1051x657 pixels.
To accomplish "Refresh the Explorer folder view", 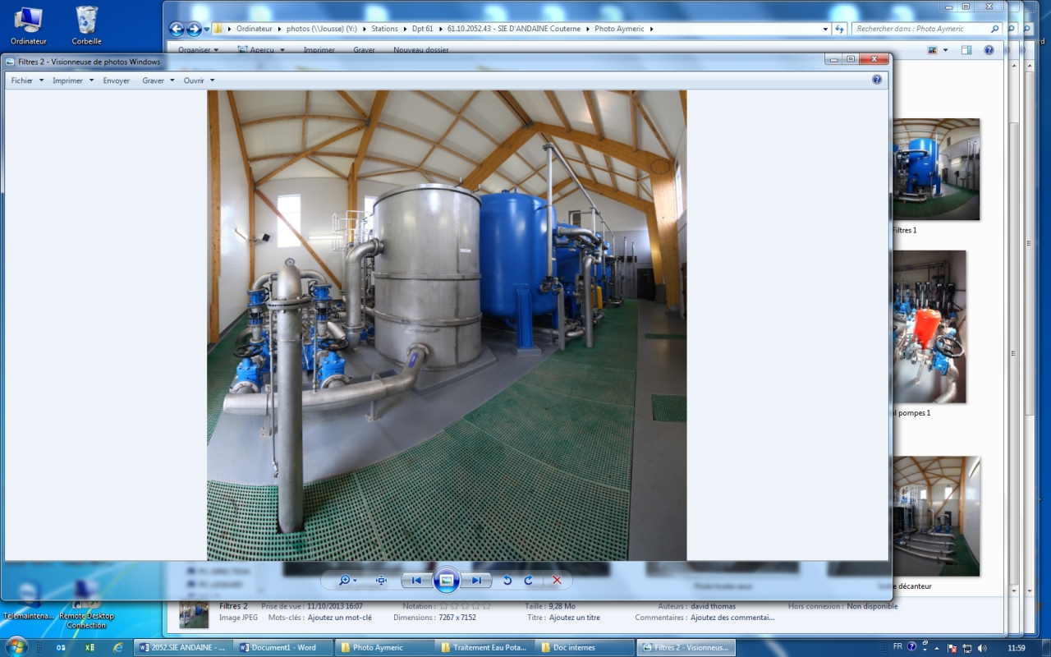I will [x=839, y=29].
